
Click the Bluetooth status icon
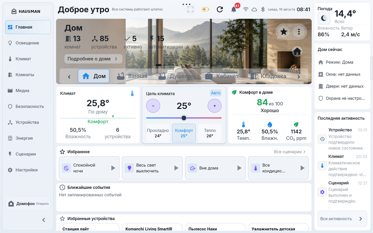(x=263, y=9)
